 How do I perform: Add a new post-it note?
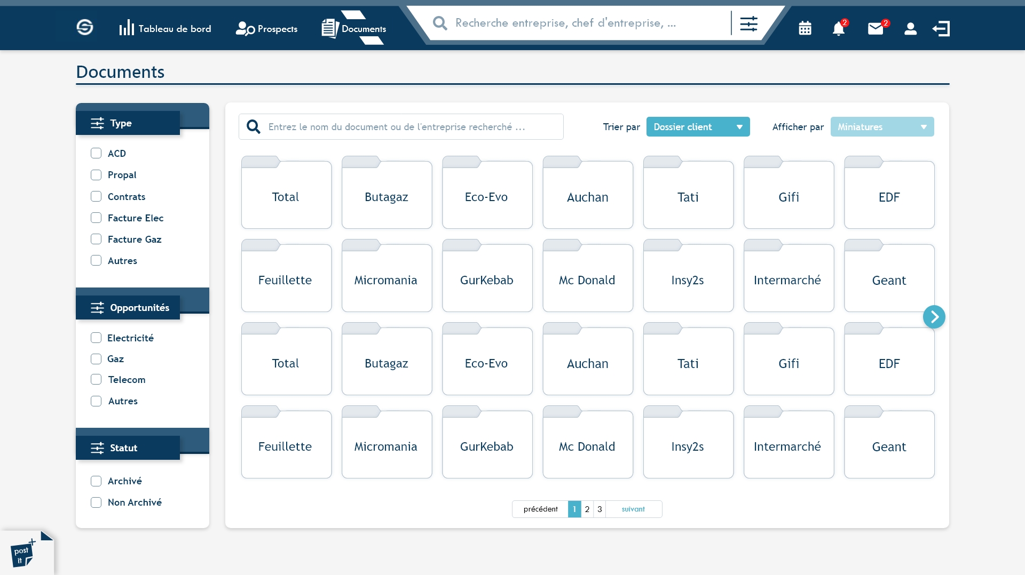click(23, 554)
